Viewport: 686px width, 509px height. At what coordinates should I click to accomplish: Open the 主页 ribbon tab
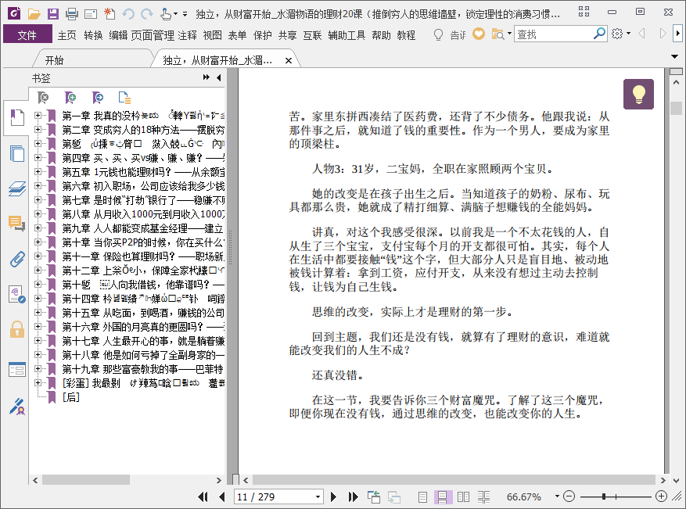[x=67, y=35]
